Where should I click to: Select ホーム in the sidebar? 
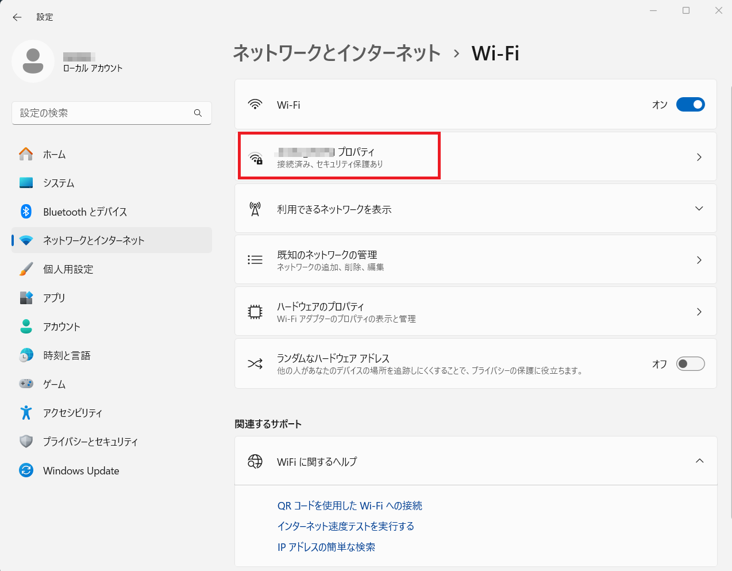pyautogui.click(x=111, y=154)
